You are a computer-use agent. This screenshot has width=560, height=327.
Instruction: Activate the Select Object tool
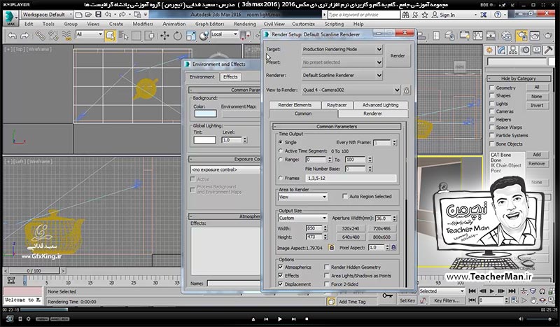111,36
